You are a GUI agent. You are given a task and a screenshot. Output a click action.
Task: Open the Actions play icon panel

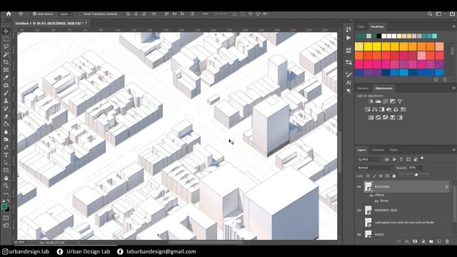[x=348, y=38]
